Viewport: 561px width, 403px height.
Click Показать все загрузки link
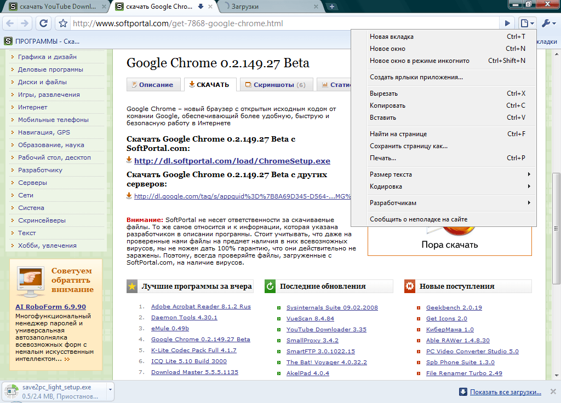pos(505,392)
